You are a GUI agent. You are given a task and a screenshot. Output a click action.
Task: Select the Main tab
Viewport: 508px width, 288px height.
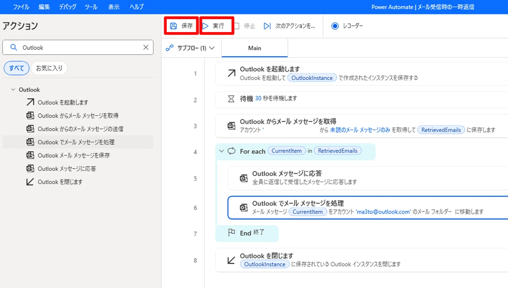pyautogui.click(x=254, y=48)
